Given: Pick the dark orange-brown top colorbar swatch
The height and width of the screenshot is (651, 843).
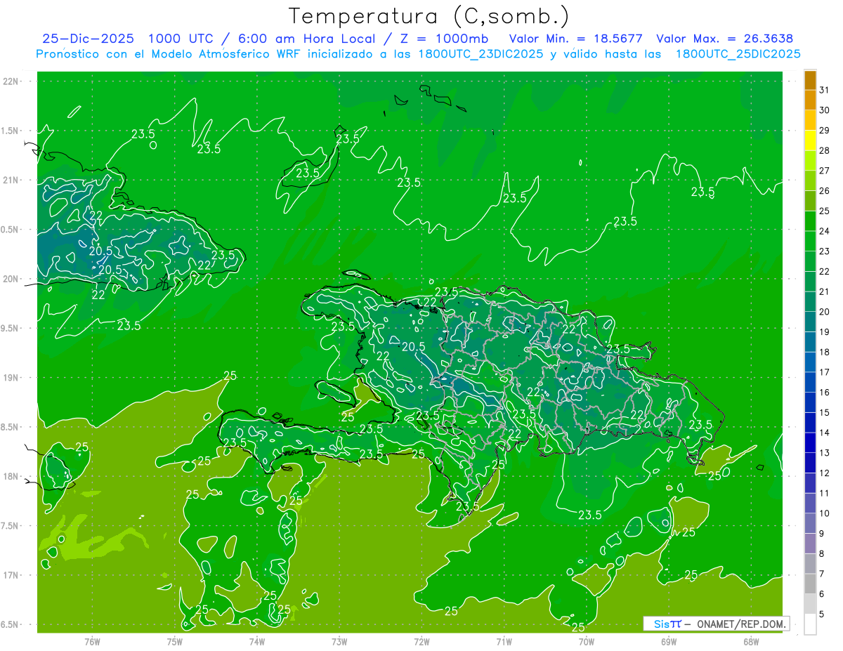Looking at the screenshot, I should [x=810, y=80].
